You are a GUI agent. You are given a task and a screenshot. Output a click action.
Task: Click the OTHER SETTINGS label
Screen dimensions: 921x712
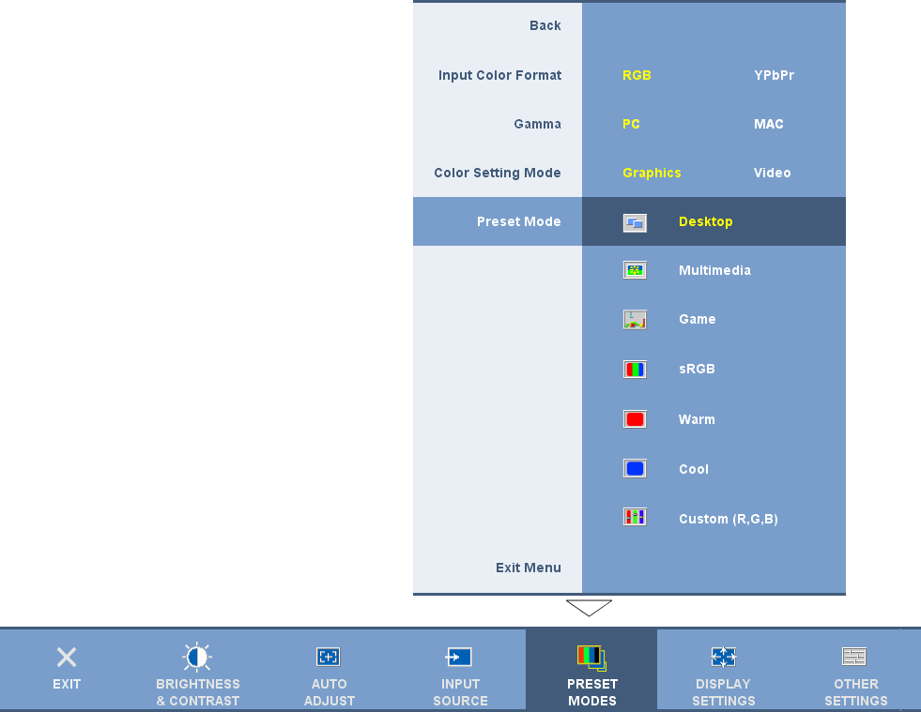856,692
